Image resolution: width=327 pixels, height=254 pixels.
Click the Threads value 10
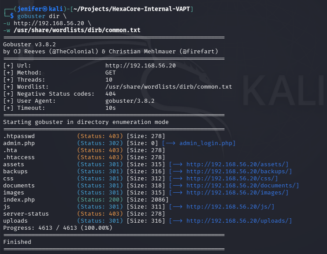click(109, 80)
